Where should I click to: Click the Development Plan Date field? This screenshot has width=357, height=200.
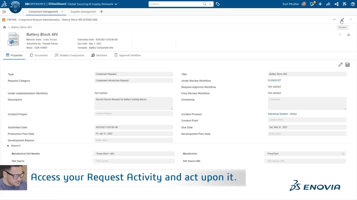(307, 134)
